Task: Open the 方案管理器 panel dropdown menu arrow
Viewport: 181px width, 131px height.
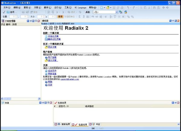Action: point(31,21)
